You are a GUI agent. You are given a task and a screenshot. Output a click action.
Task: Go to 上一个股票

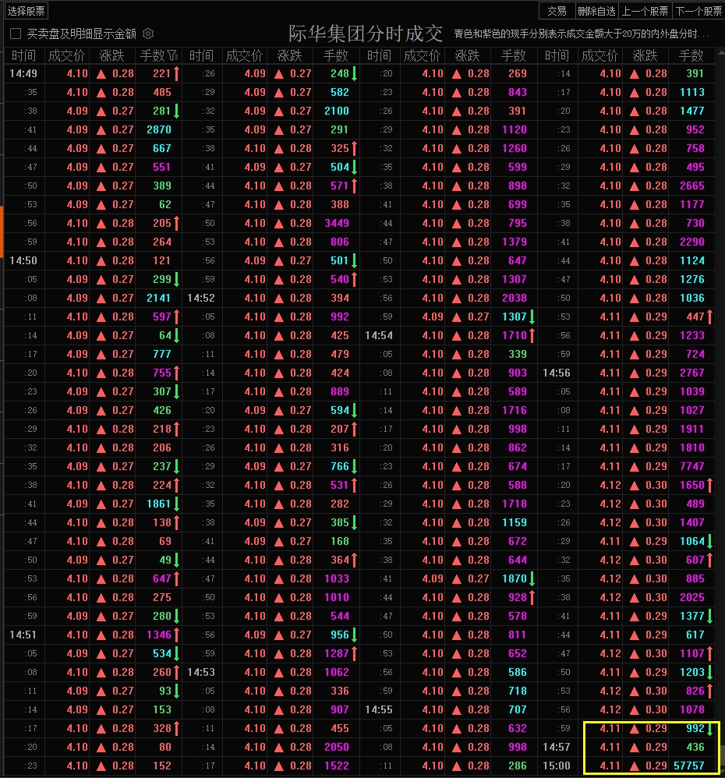645,11
